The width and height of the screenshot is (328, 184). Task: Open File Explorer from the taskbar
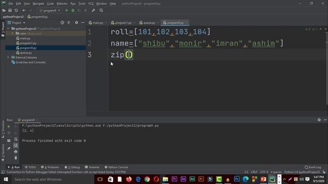(x=165, y=179)
